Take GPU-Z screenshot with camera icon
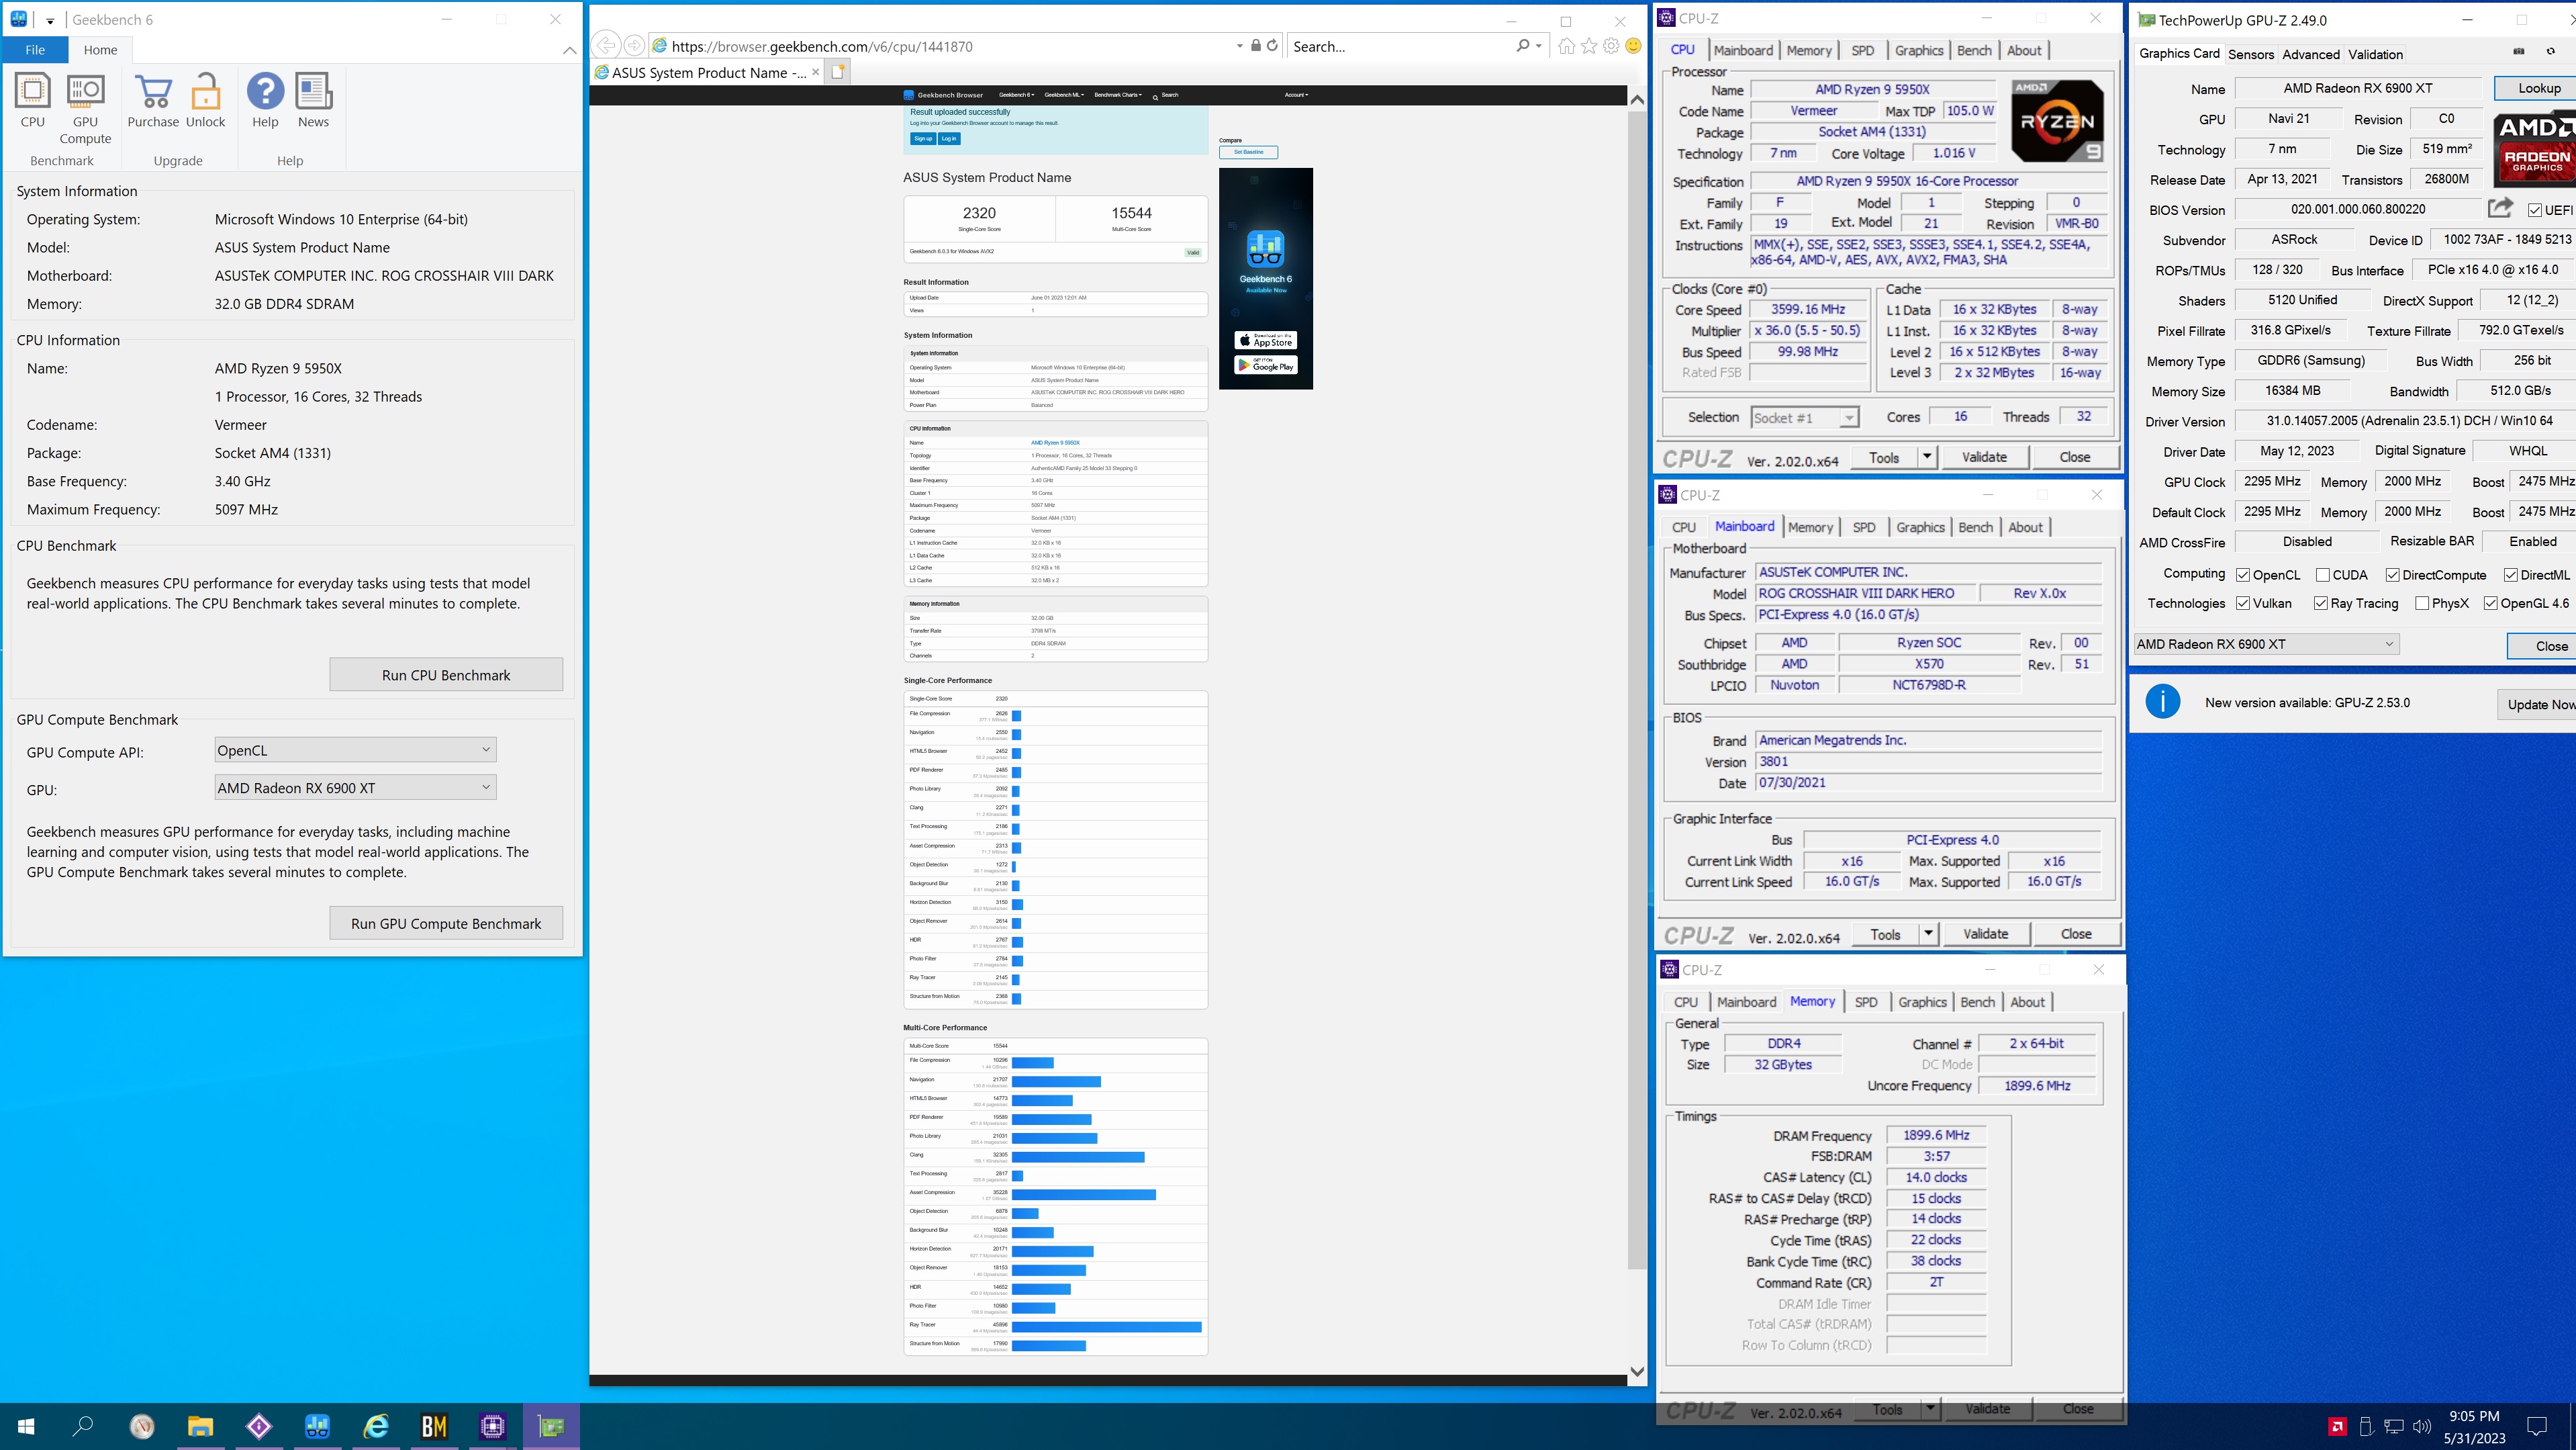This screenshot has width=2576, height=1450. point(2519,51)
